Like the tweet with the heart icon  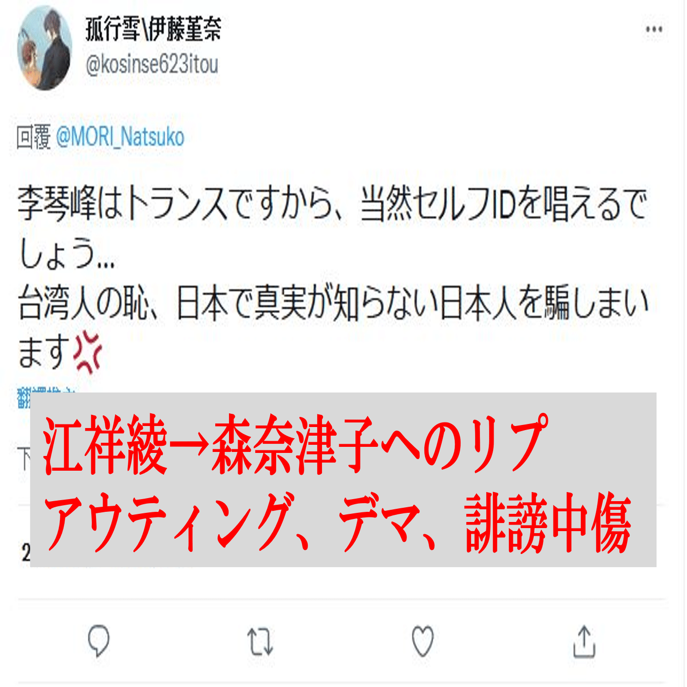click(422, 641)
